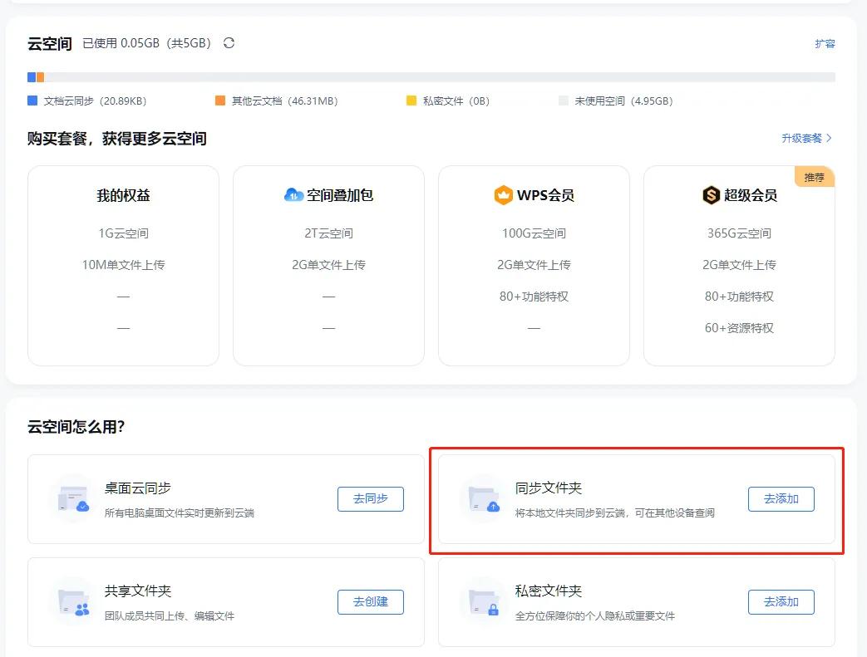Click the 超级会员 S badge icon
The image size is (867, 657).
(711, 195)
